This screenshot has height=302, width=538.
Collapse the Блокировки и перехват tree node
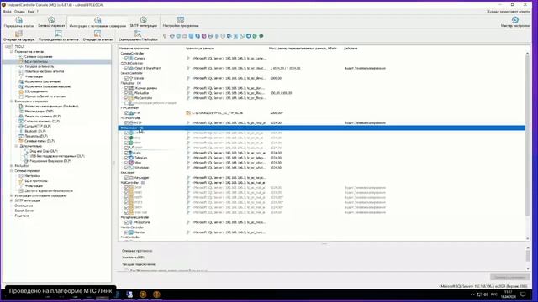(11, 102)
